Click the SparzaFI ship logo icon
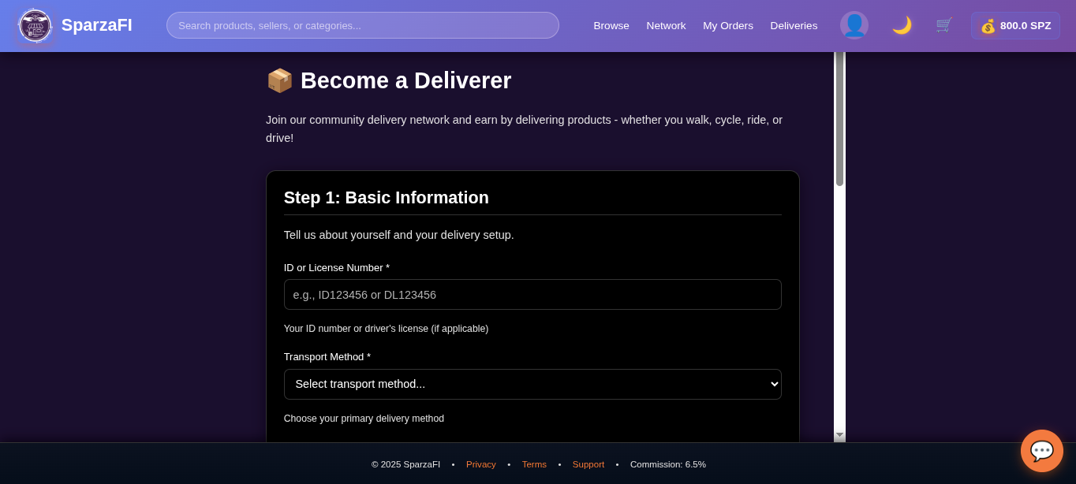Image resolution: width=1076 pixels, height=484 pixels. (35, 25)
